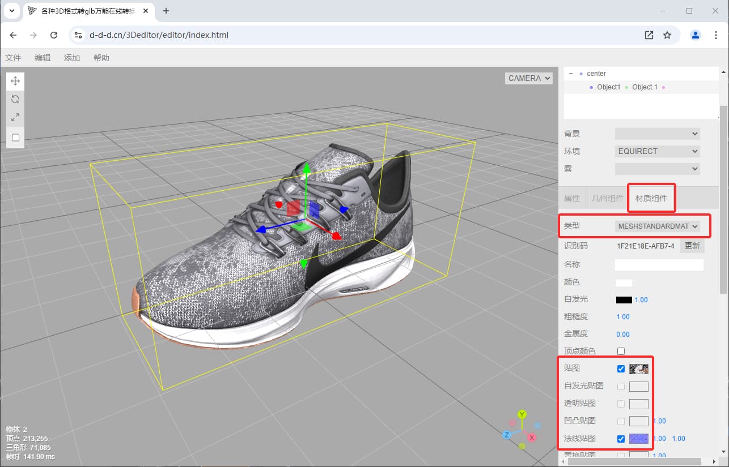The width and height of the screenshot is (729, 467).
Task: Click the 更新 button
Action: [692, 246]
